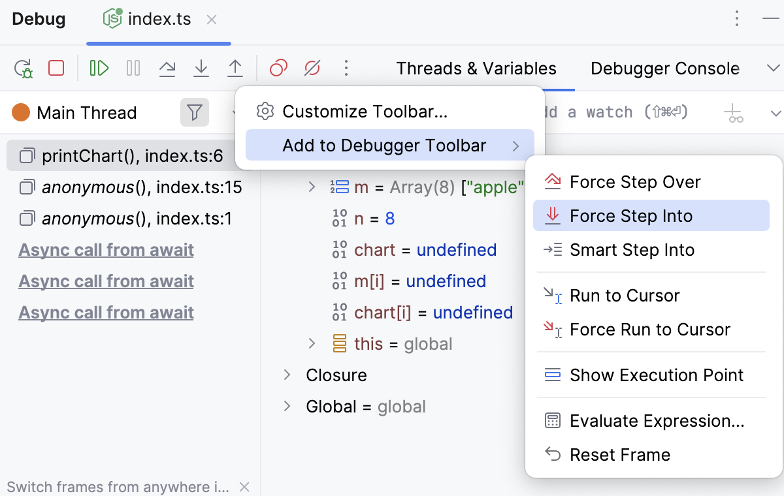The image size is (784, 496).
Task: Select the Step Out icon
Action: point(235,68)
